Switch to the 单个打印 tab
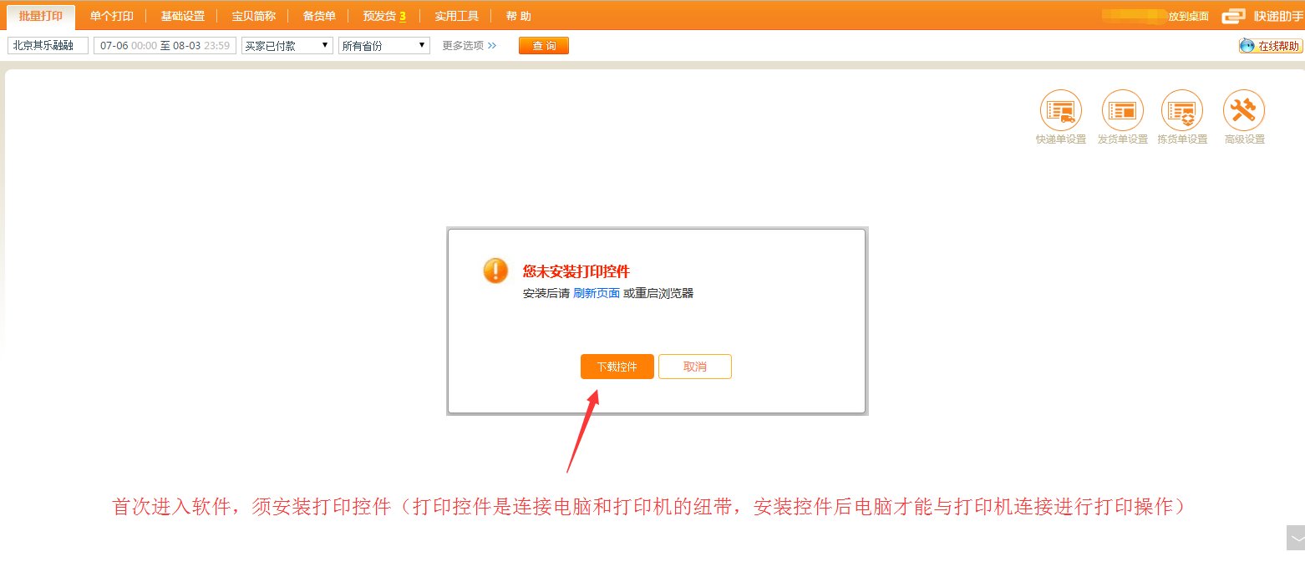Viewport: 1305px width, 582px height. tap(111, 16)
